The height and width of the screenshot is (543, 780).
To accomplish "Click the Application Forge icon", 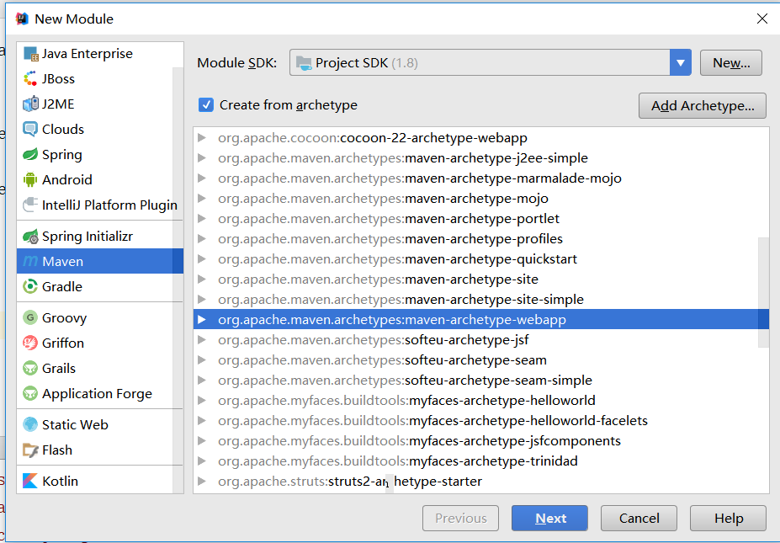I will point(30,394).
